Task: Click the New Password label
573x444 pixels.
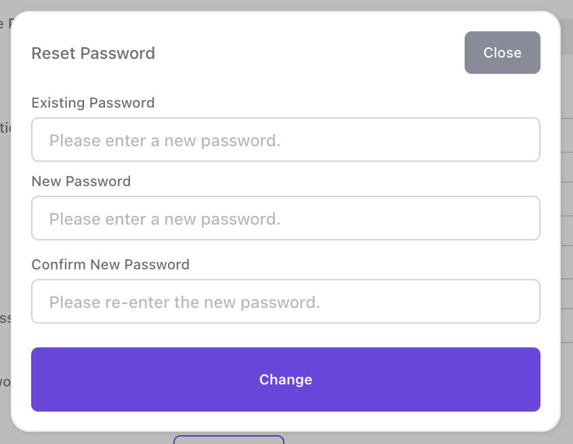Action: 81,181
